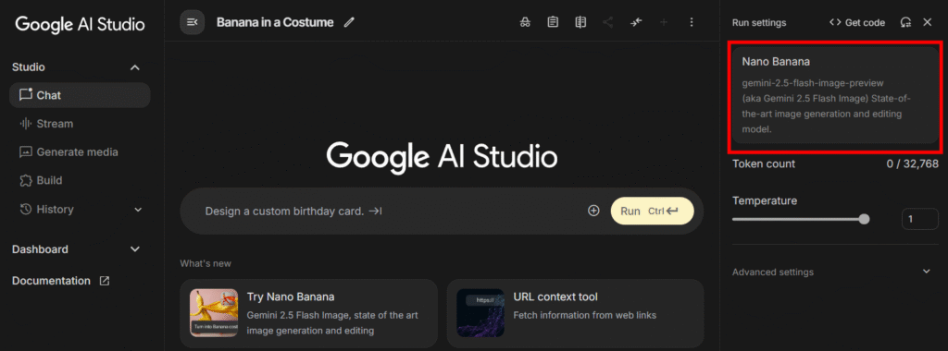This screenshot has width=948, height=351.
Task: Click the Temperature slider handle
Action: click(864, 219)
